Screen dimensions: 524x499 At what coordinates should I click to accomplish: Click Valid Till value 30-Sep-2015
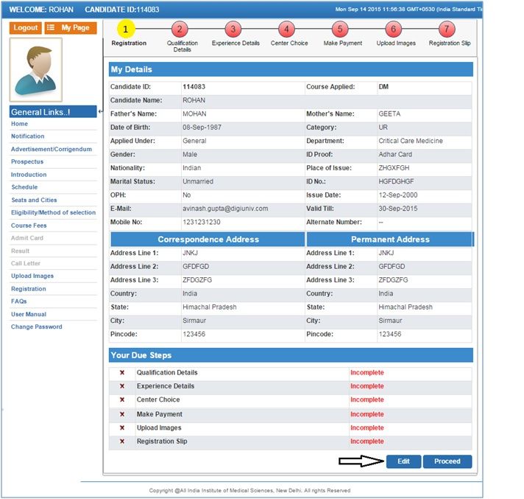(397, 209)
